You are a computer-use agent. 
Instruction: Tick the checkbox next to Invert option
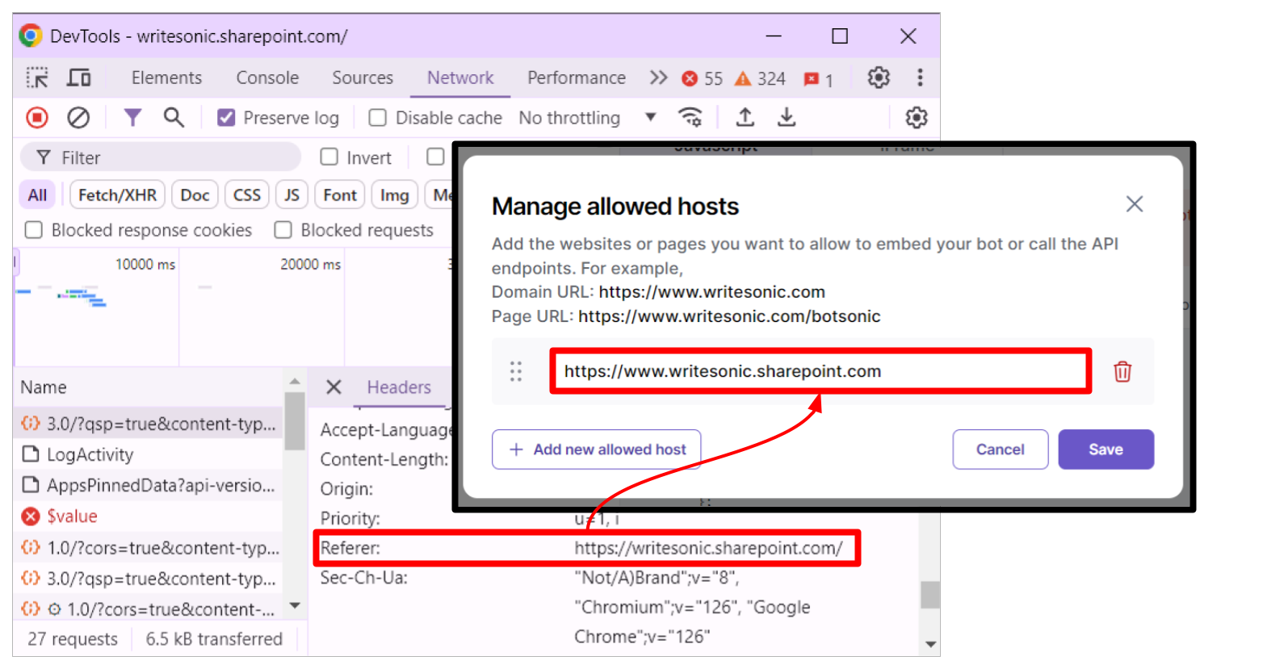[x=435, y=157]
